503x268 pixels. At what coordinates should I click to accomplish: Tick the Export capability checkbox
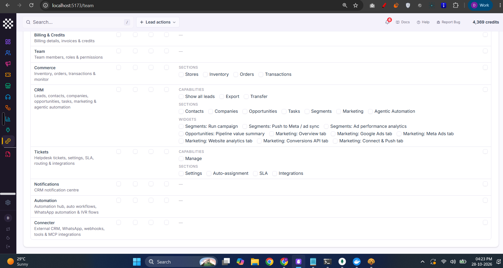pos(222,97)
